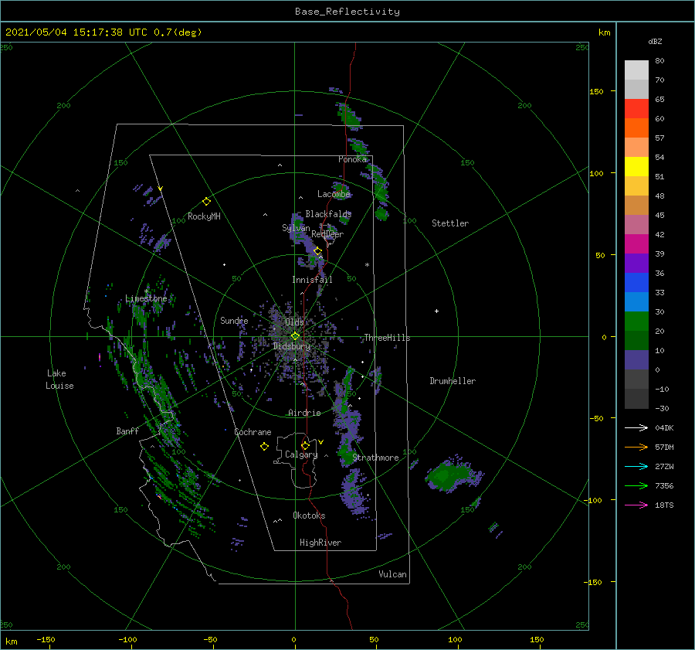Click the magenta 18TS arrow in legend
695x650 pixels.
pos(636,505)
